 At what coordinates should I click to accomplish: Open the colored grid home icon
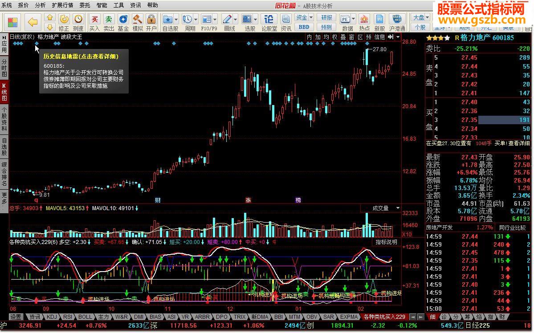(12, 22)
